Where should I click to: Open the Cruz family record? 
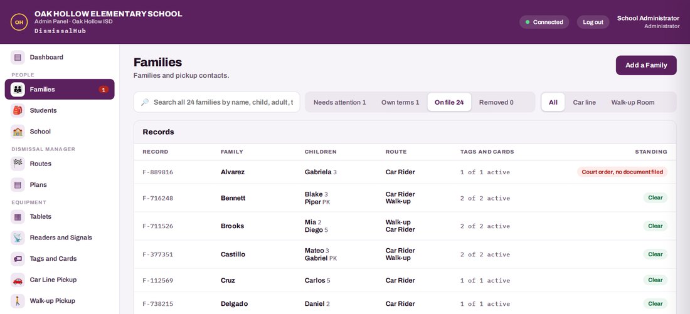click(405, 280)
